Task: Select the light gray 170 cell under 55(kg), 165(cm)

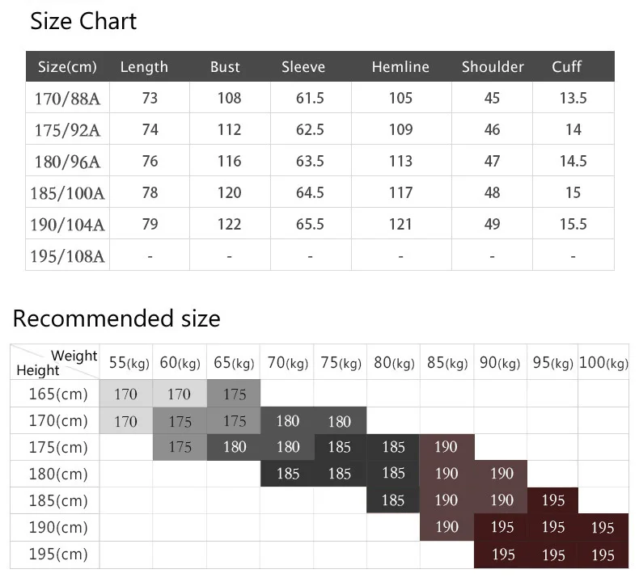Action: pyautogui.click(x=126, y=394)
